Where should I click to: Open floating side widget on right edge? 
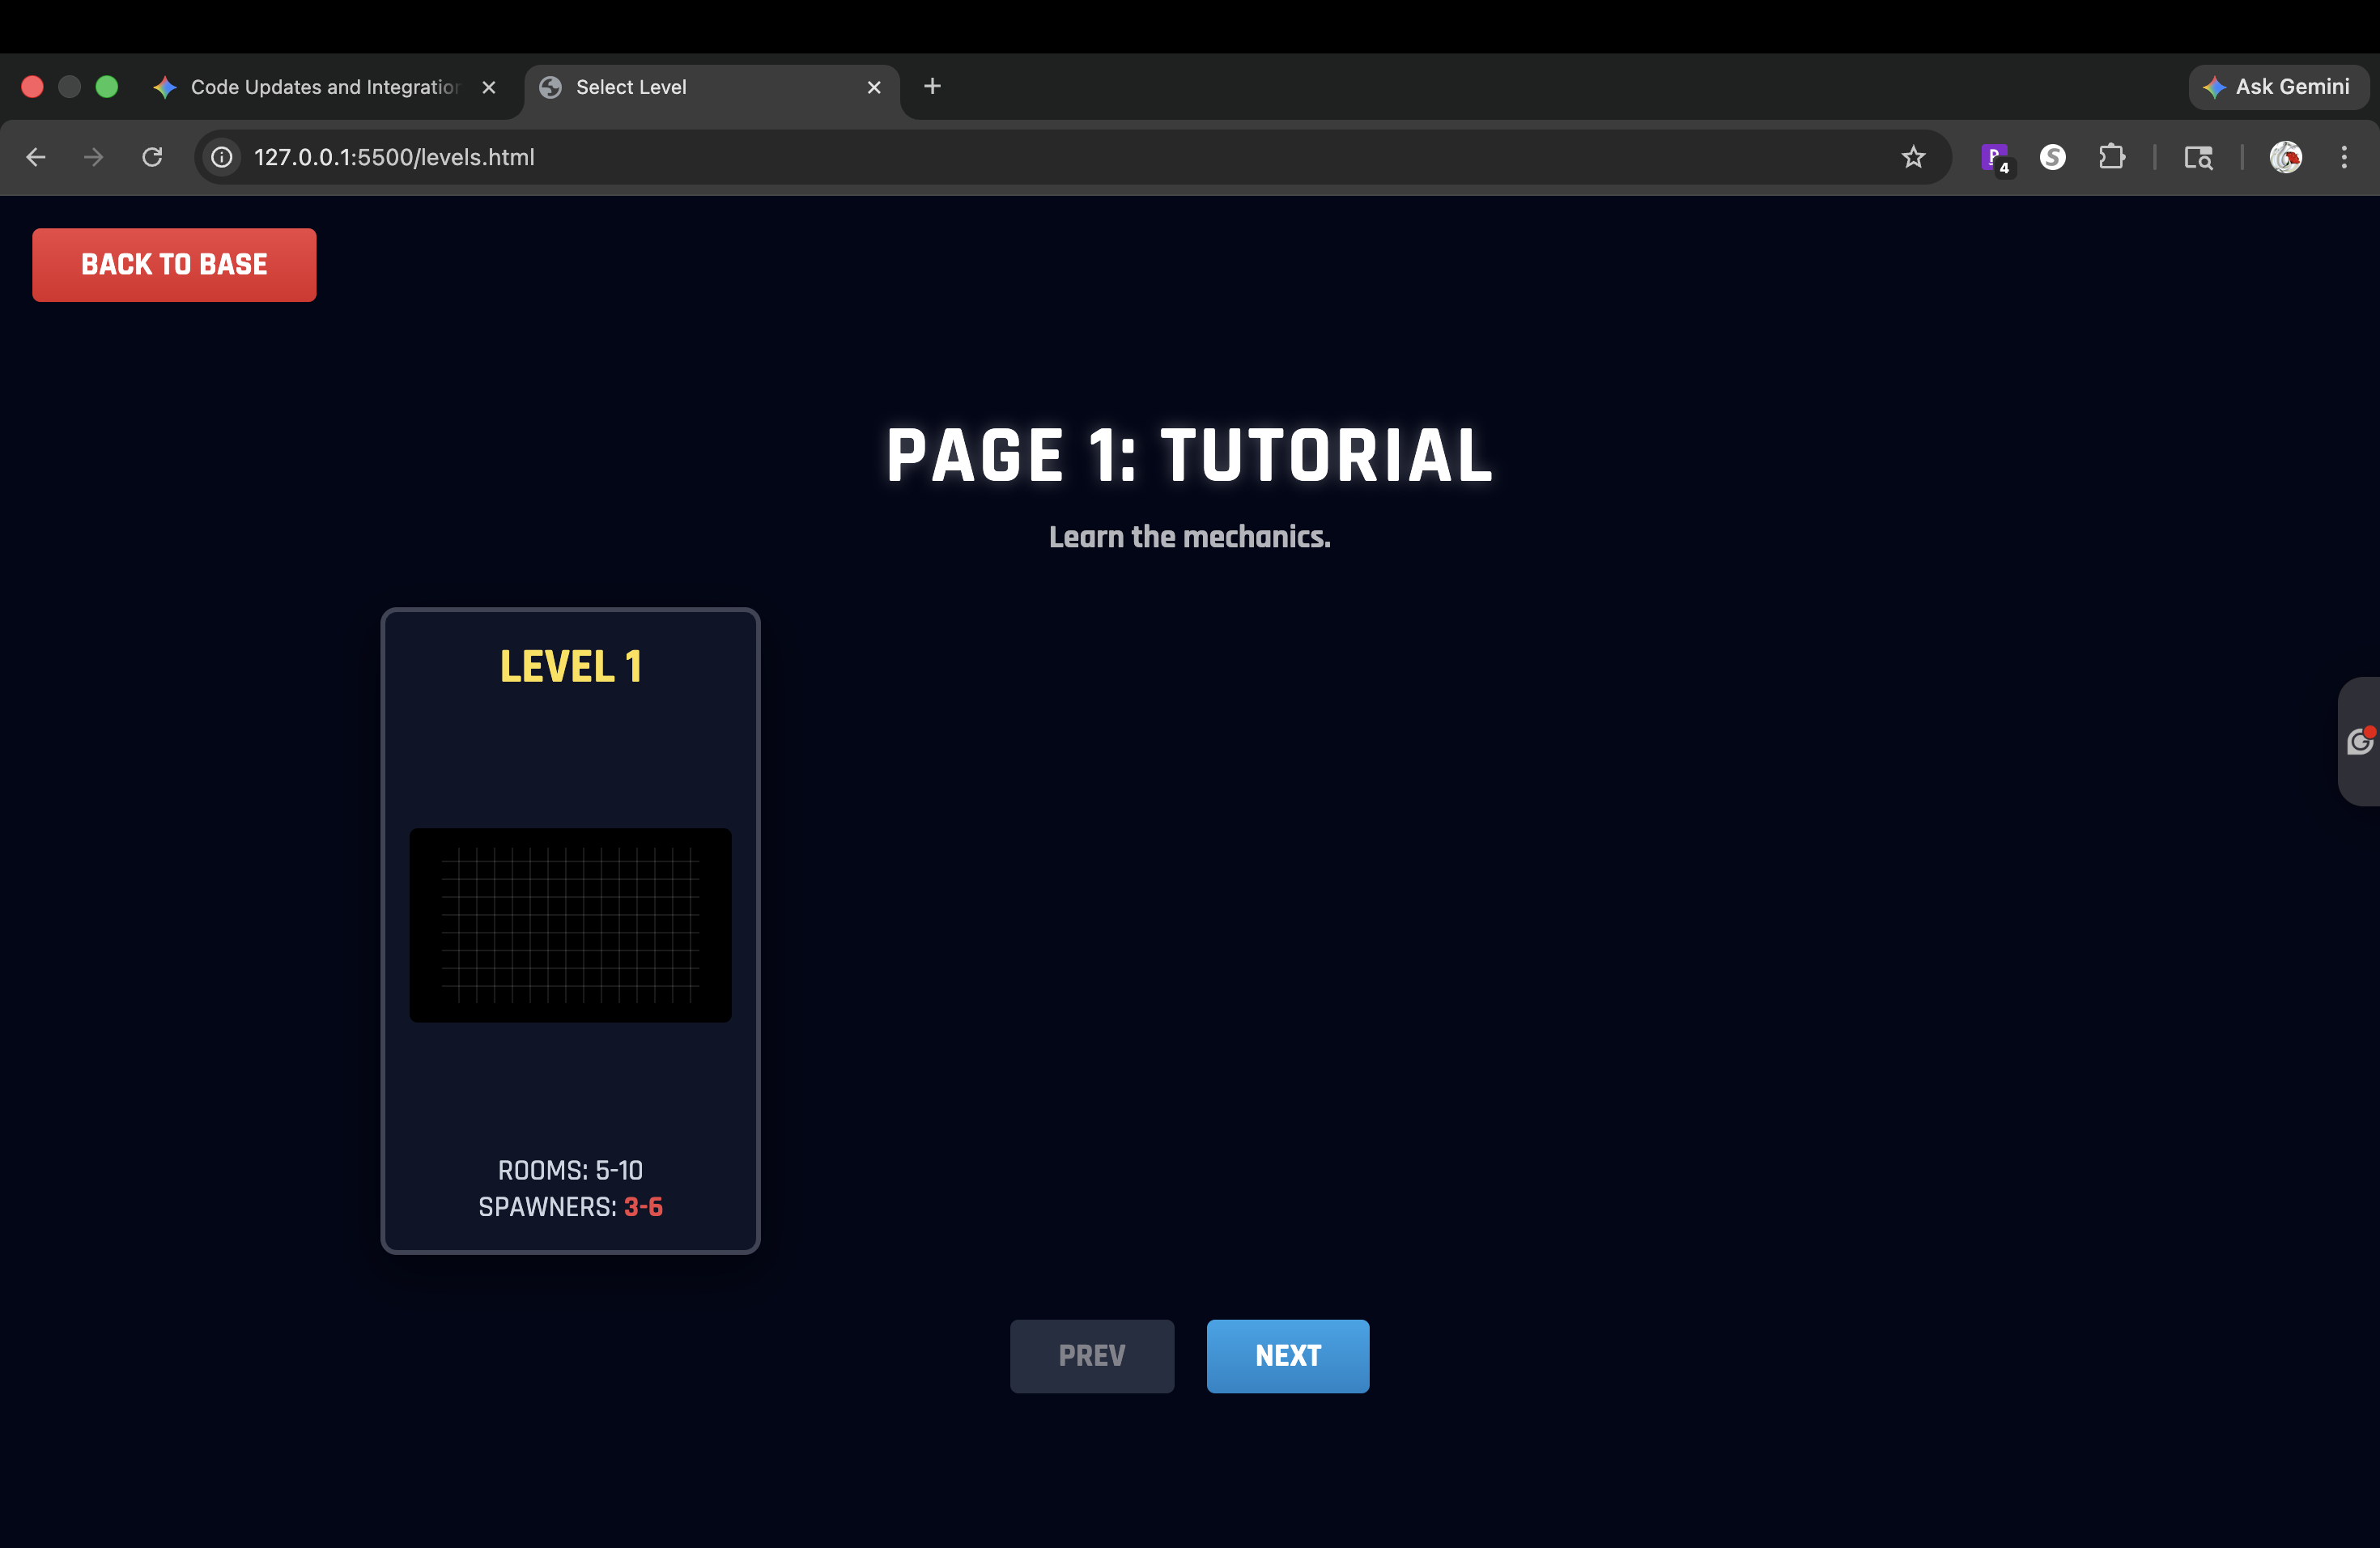click(2359, 741)
